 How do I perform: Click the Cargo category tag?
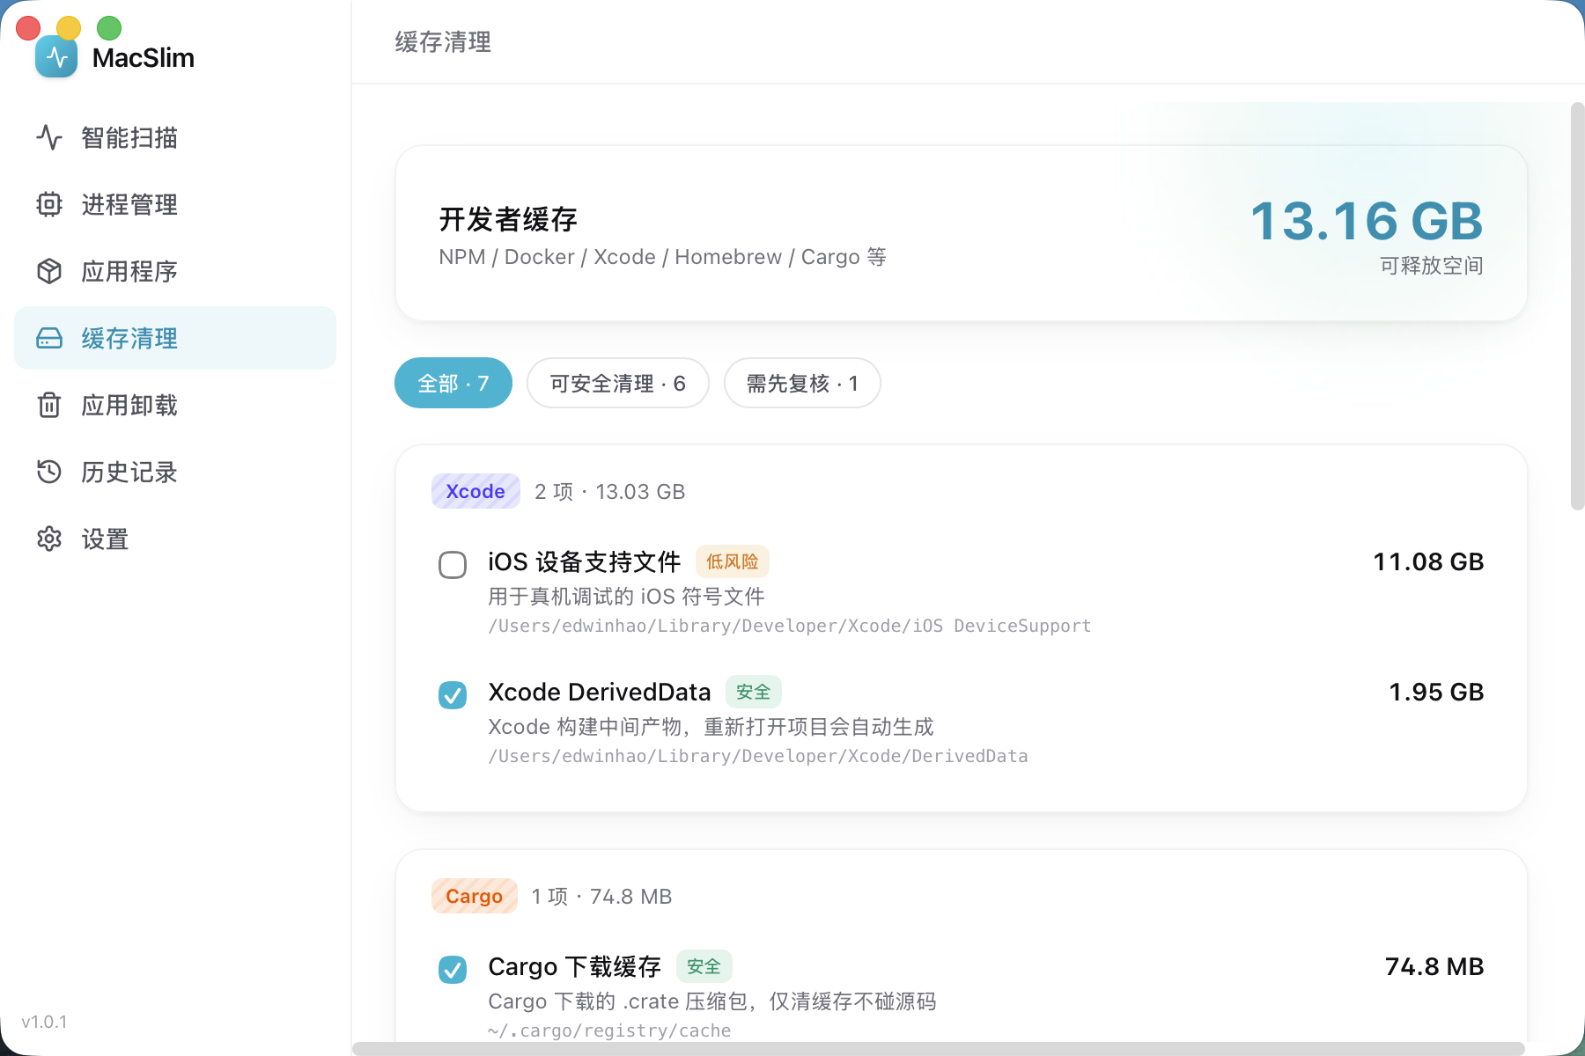[x=474, y=896]
